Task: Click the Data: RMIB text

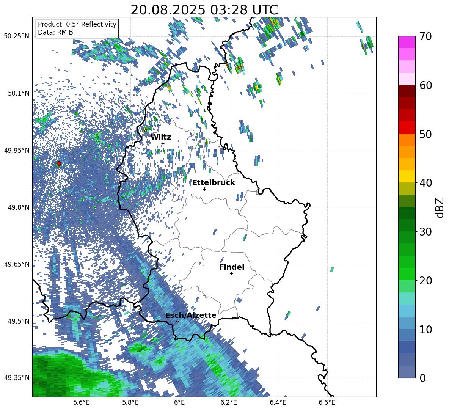Action: pyautogui.click(x=55, y=32)
